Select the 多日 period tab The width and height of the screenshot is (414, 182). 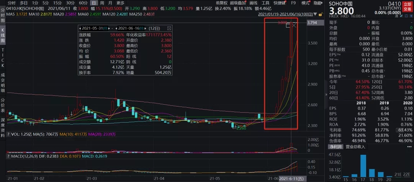(24, 3)
